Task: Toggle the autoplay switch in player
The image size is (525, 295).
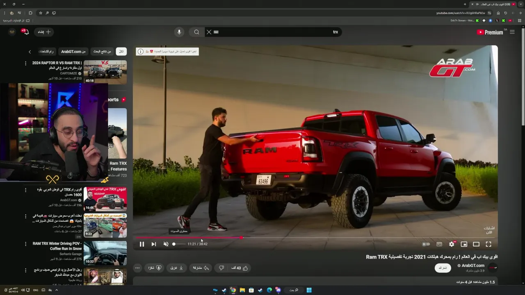Action: pos(426,244)
